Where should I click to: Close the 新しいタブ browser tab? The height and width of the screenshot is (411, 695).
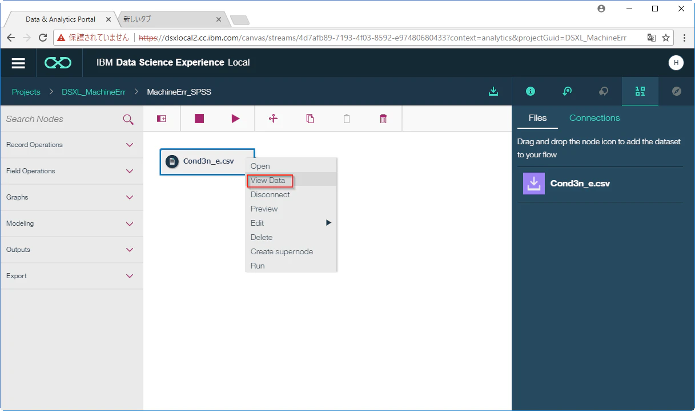pos(218,19)
